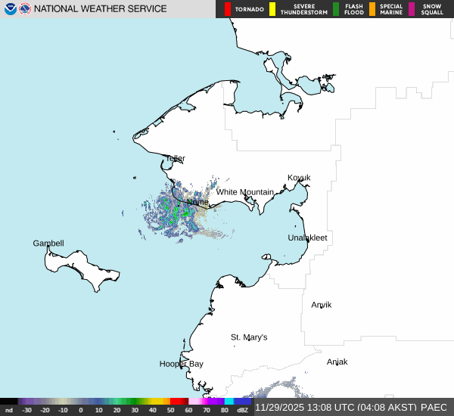Image resolution: width=454 pixels, height=416 pixels.
Task: Click the NOAA logo in the header
Action: (x=9, y=9)
